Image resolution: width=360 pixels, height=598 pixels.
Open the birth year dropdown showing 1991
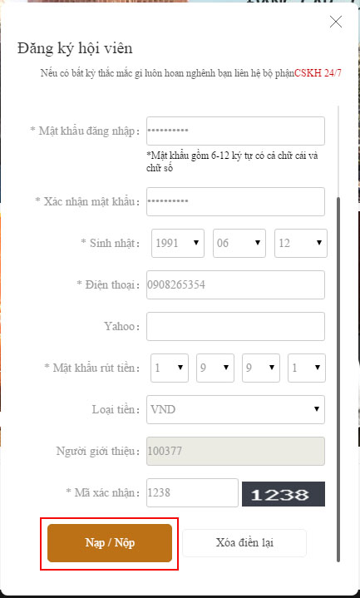coord(178,243)
